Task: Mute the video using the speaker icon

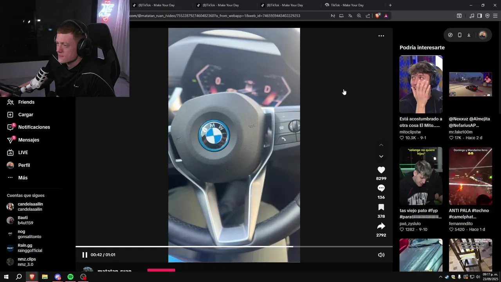Action: [381, 255]
